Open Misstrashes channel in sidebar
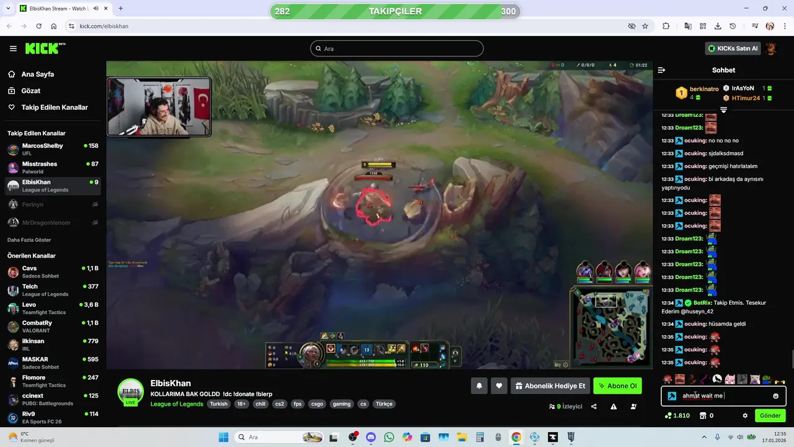 tap(53, 168)
